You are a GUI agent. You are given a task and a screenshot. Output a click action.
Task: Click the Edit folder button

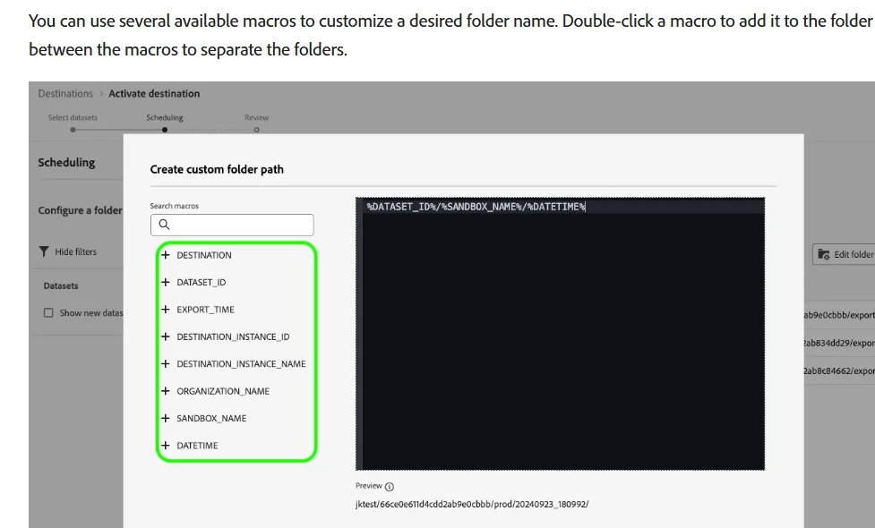pyautogui.click(x=844, y=254)
